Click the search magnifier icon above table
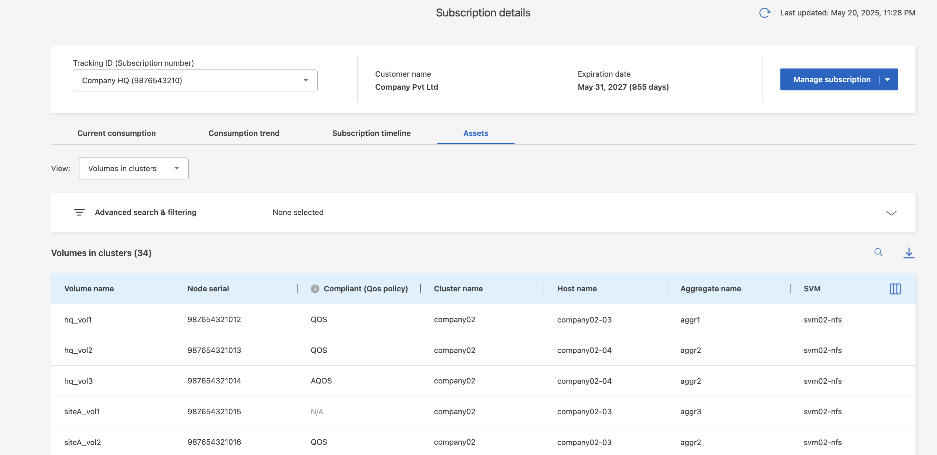This screenshot has height=455, width=937. point(878,252)
